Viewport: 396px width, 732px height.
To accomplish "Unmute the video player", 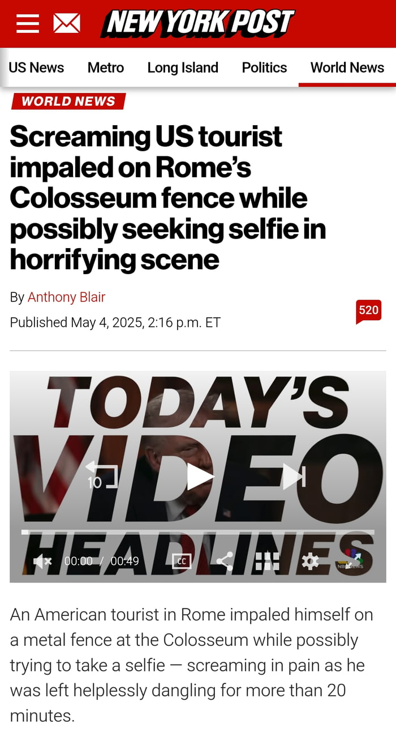I will tap(42, 561).
